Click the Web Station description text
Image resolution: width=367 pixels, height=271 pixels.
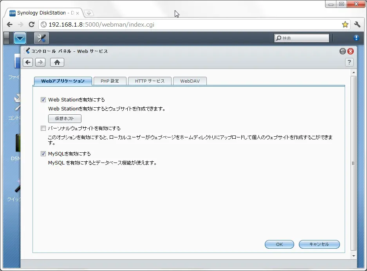pos(107,109)
